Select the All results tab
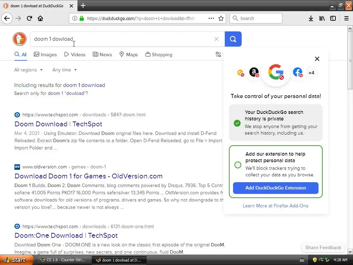353x265 pixels. [x=20, y=55]
